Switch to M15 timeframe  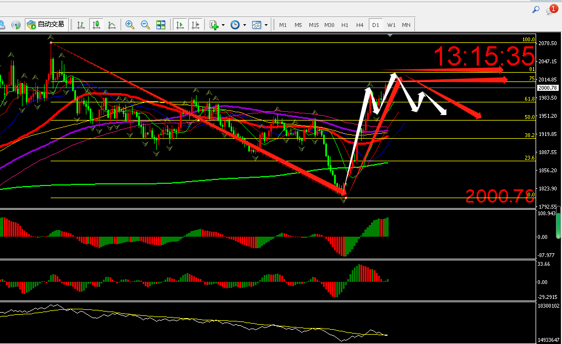[314, 25]
